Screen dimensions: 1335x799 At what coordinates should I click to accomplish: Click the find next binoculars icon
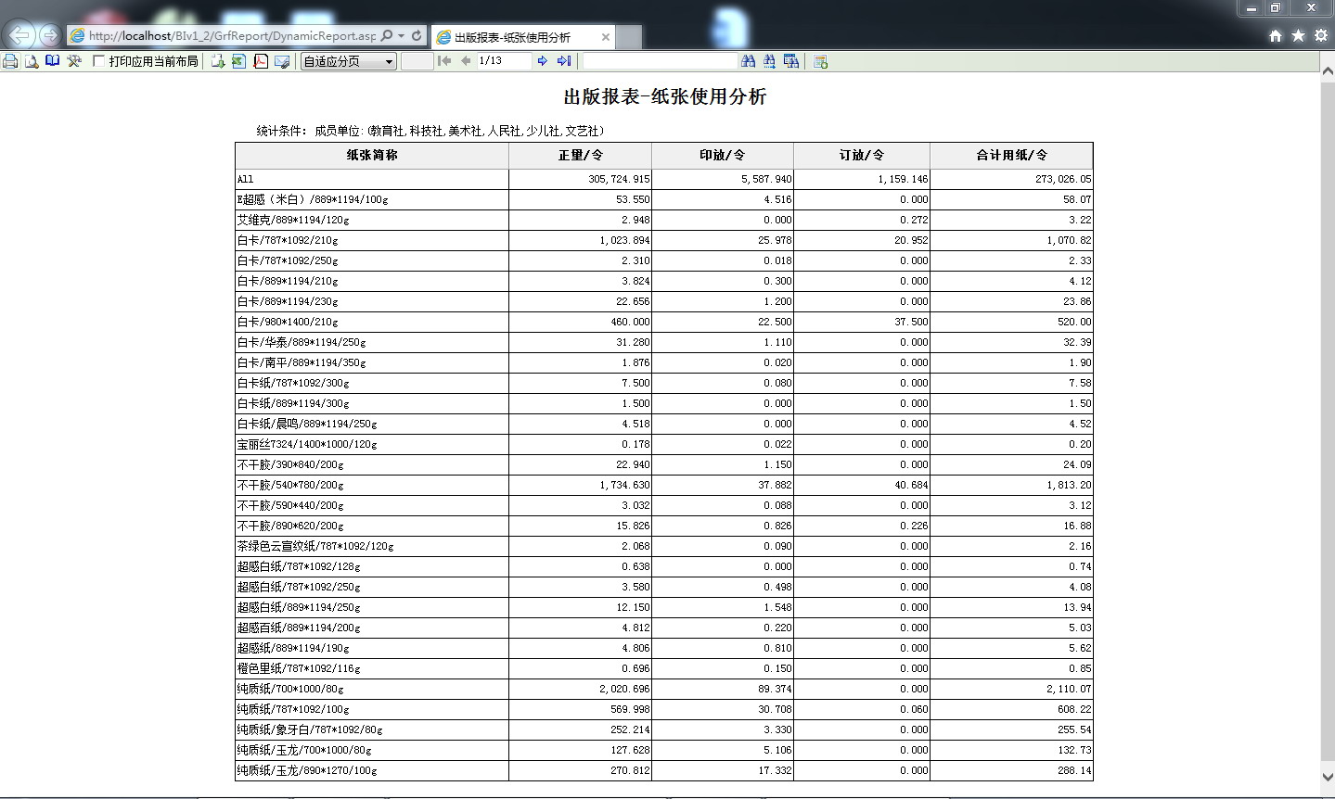769,61
